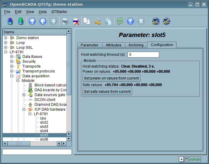Navigate back with the left arrow icon

tap(43, 21)
